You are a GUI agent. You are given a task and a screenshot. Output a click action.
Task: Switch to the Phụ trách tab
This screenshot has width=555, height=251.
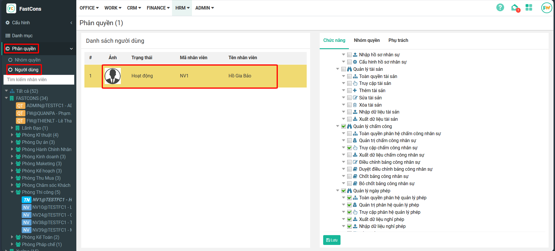398,40
